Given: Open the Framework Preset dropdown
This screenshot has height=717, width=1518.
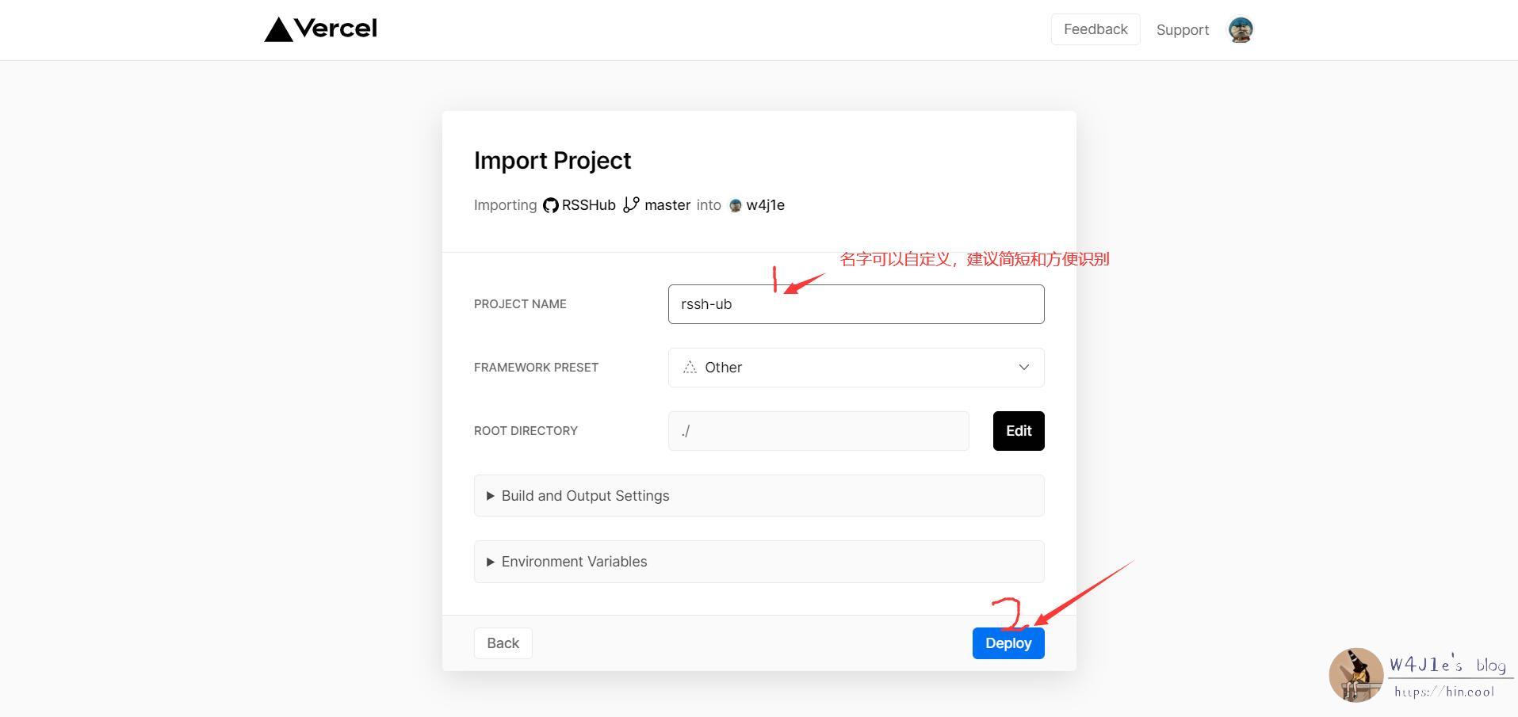Looking at the screenshot, I should click(856, 368).
